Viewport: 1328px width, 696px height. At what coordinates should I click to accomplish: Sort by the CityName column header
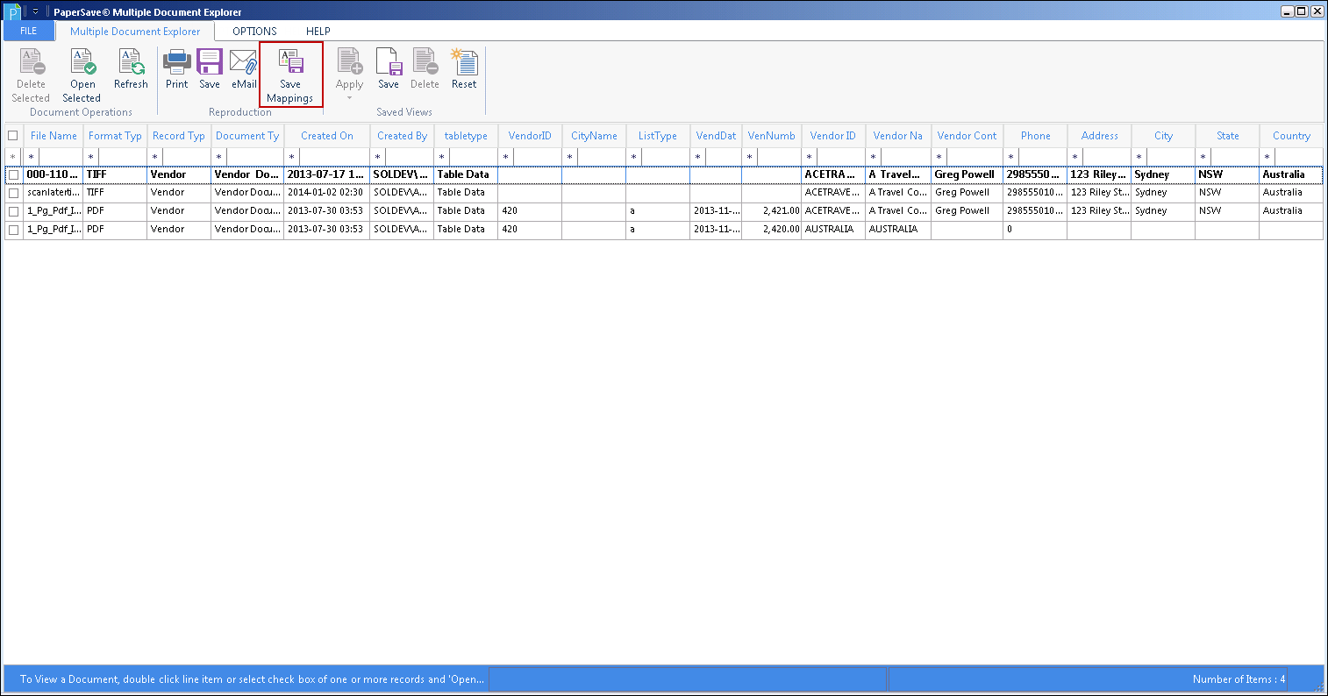[594, 136]
